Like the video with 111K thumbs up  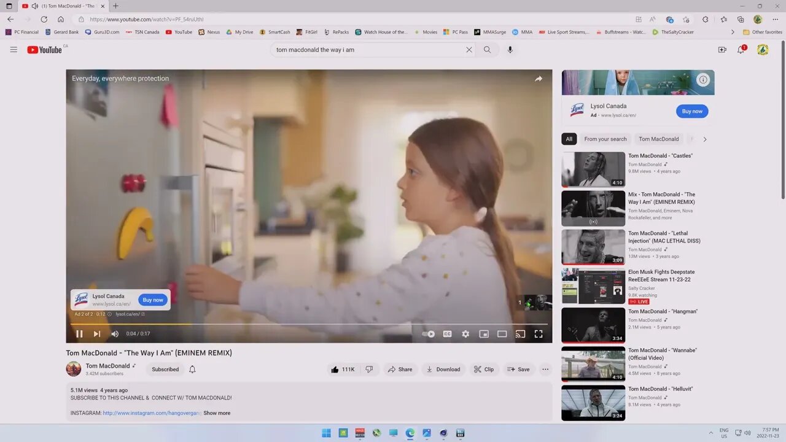[343, 370]
